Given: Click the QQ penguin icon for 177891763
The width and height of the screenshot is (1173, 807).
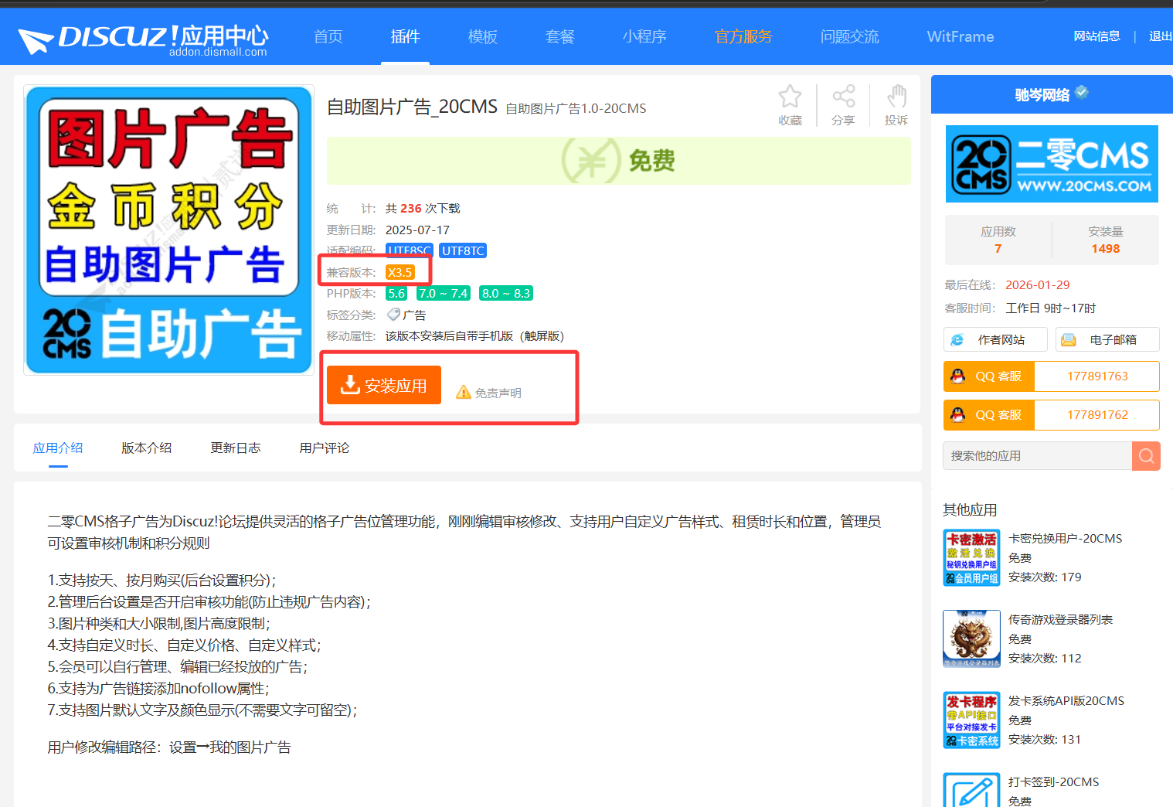Looking at the screenshot, I should coord(958,376).
